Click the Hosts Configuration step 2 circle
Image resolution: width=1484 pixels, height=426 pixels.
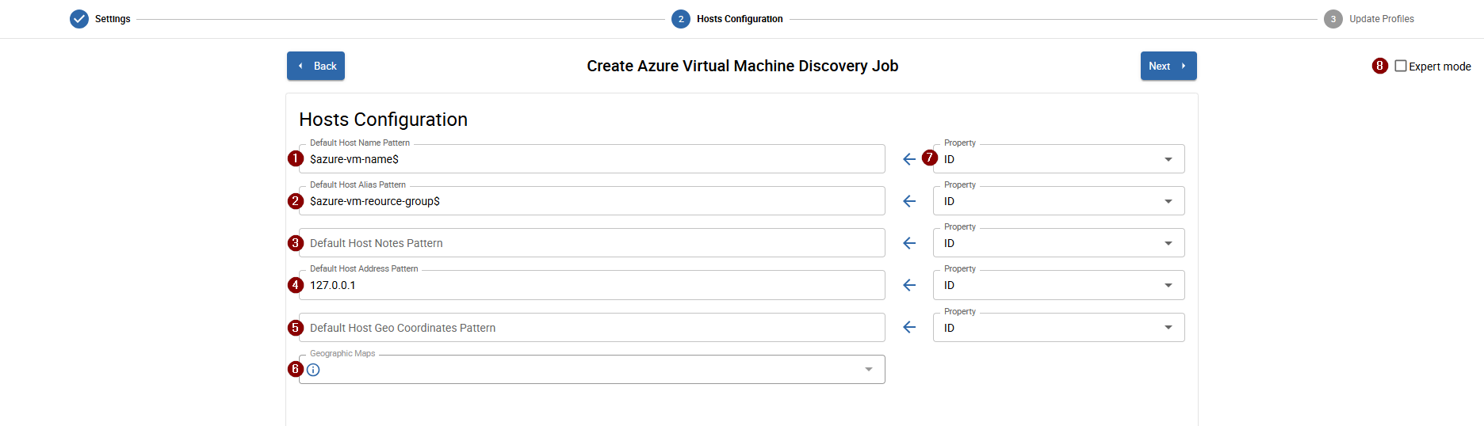click(x=681, y=19)
